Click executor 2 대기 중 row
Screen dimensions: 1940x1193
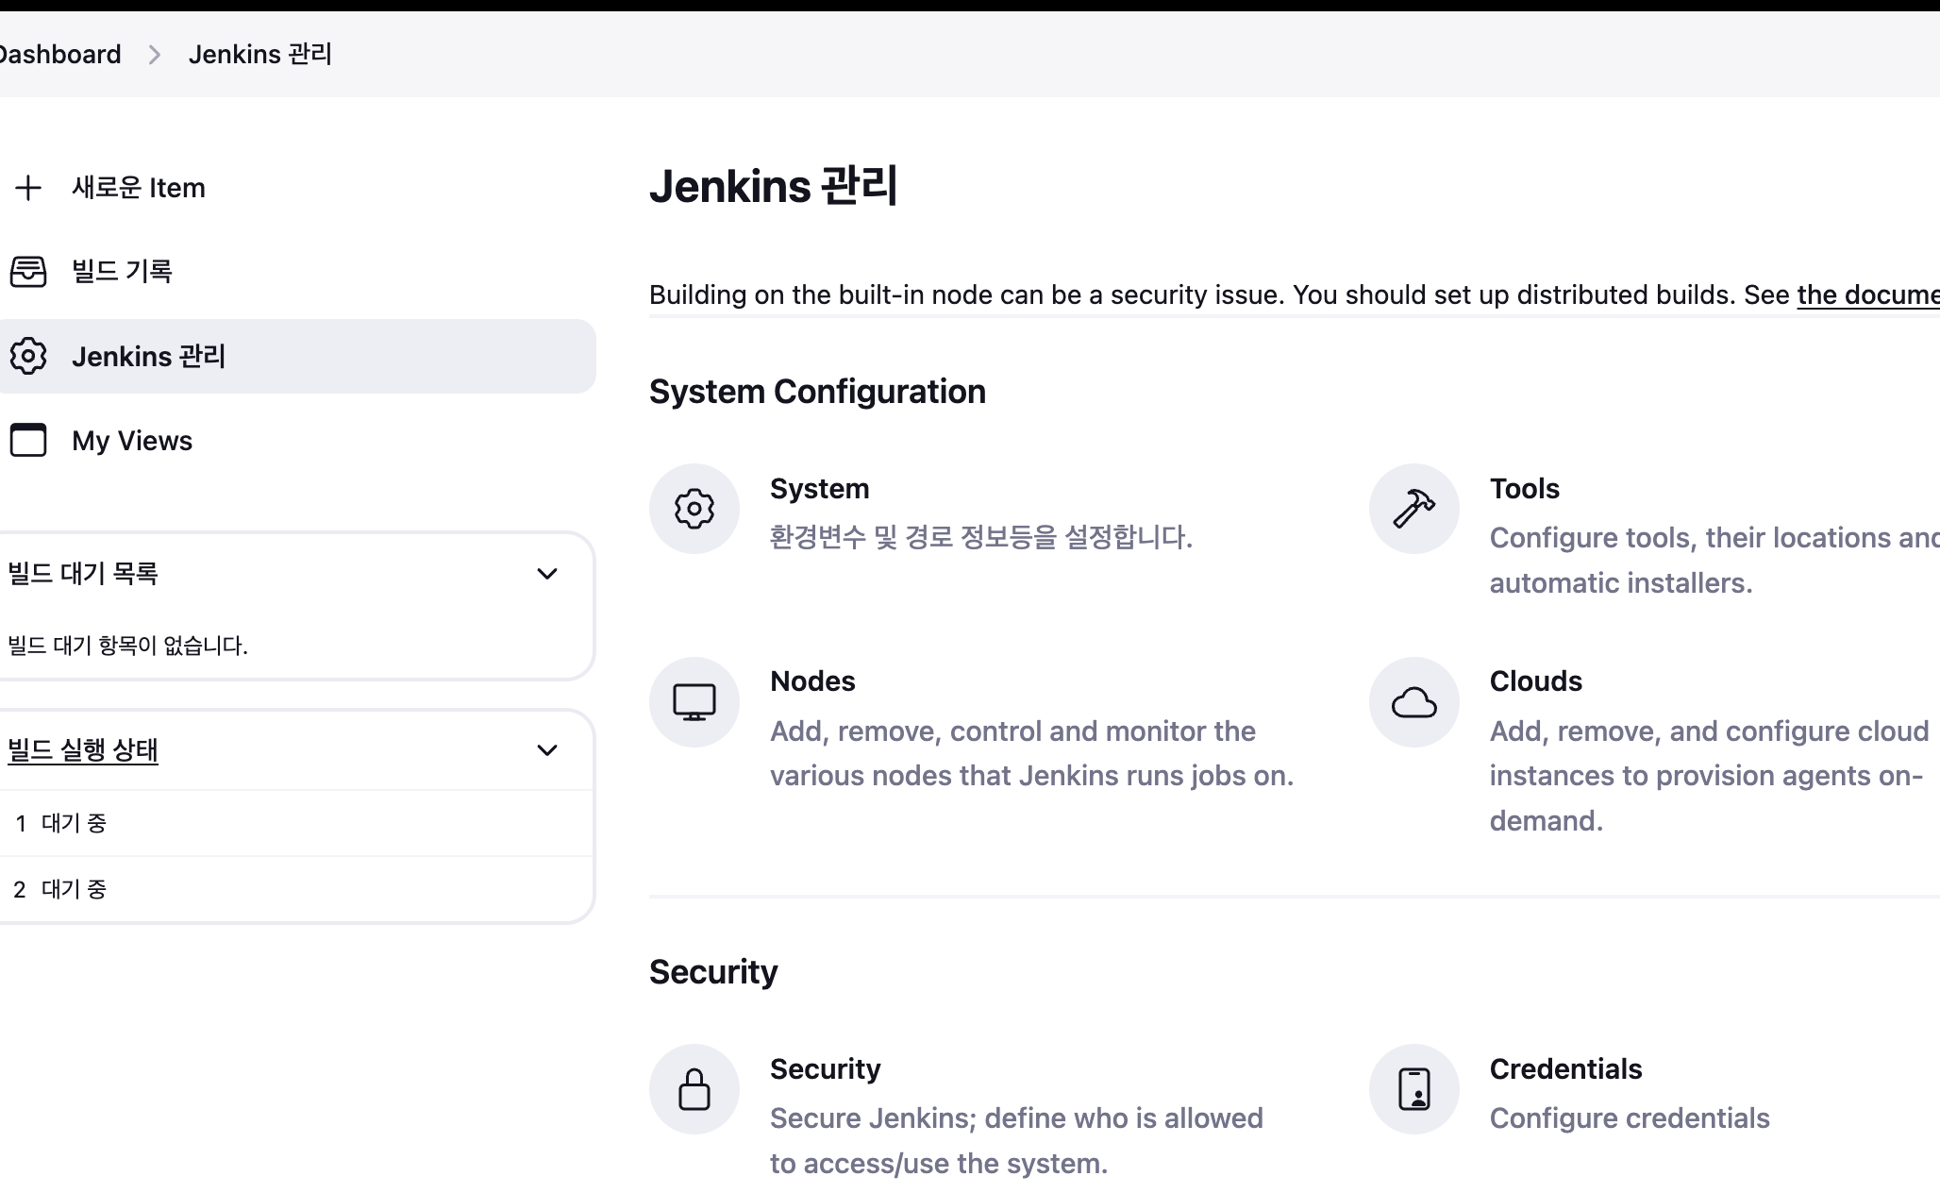pos(296,889)
